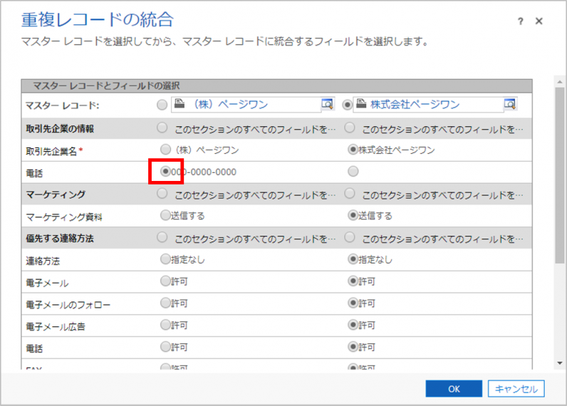Click lookup icon for (株)ページワン master record
Image resolution: width=567 pixels, height=406 pixels.
tap(327, 105)
